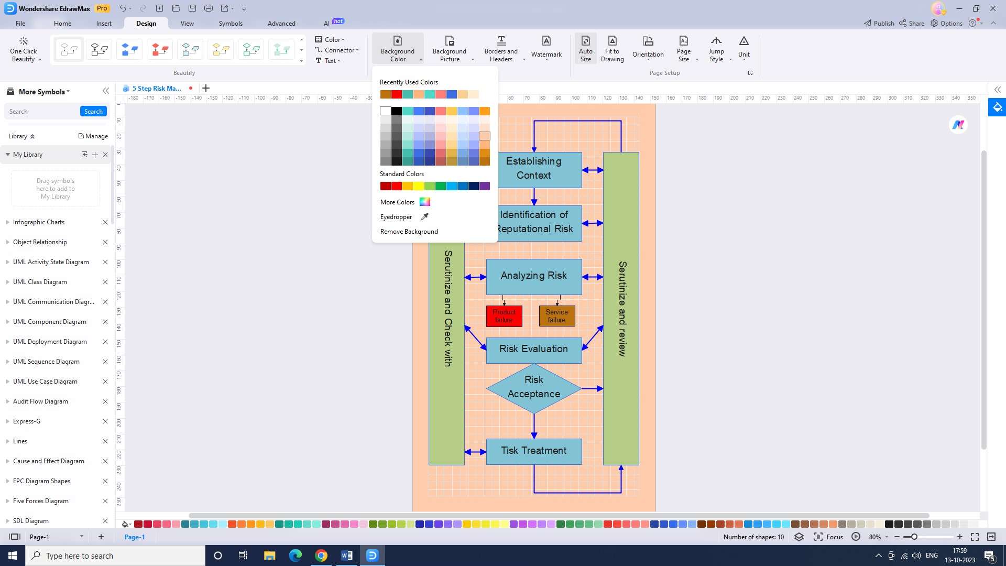Click the Remove Background option
The width and height of the screenshot is (1006, 566).
[409, 232]
